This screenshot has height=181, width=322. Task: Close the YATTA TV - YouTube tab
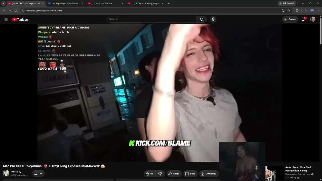point(123,4)
